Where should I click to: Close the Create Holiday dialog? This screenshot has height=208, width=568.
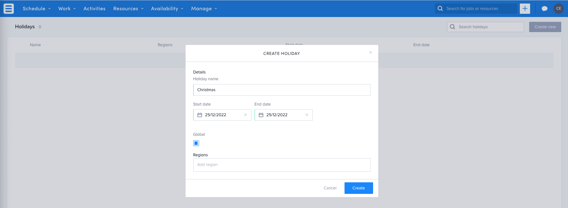371,52
